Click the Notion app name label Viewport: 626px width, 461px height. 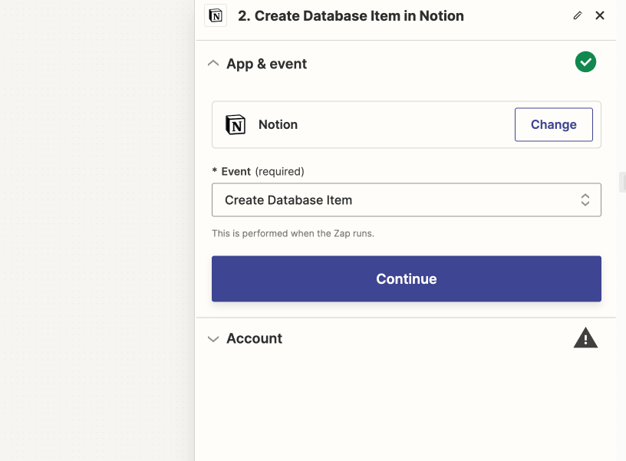point(278,124)
